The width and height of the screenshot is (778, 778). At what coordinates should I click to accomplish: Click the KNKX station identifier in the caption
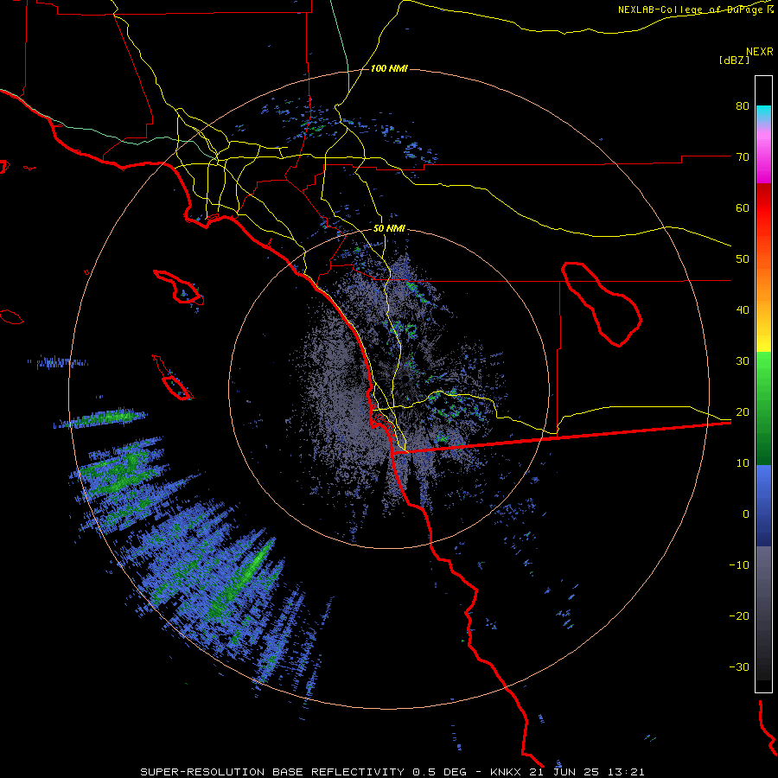pos(506,772)
